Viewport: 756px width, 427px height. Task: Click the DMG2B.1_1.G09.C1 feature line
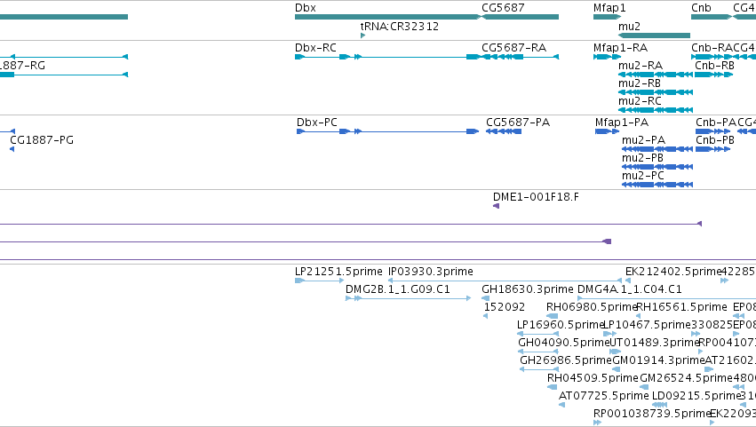pos(409,298)
